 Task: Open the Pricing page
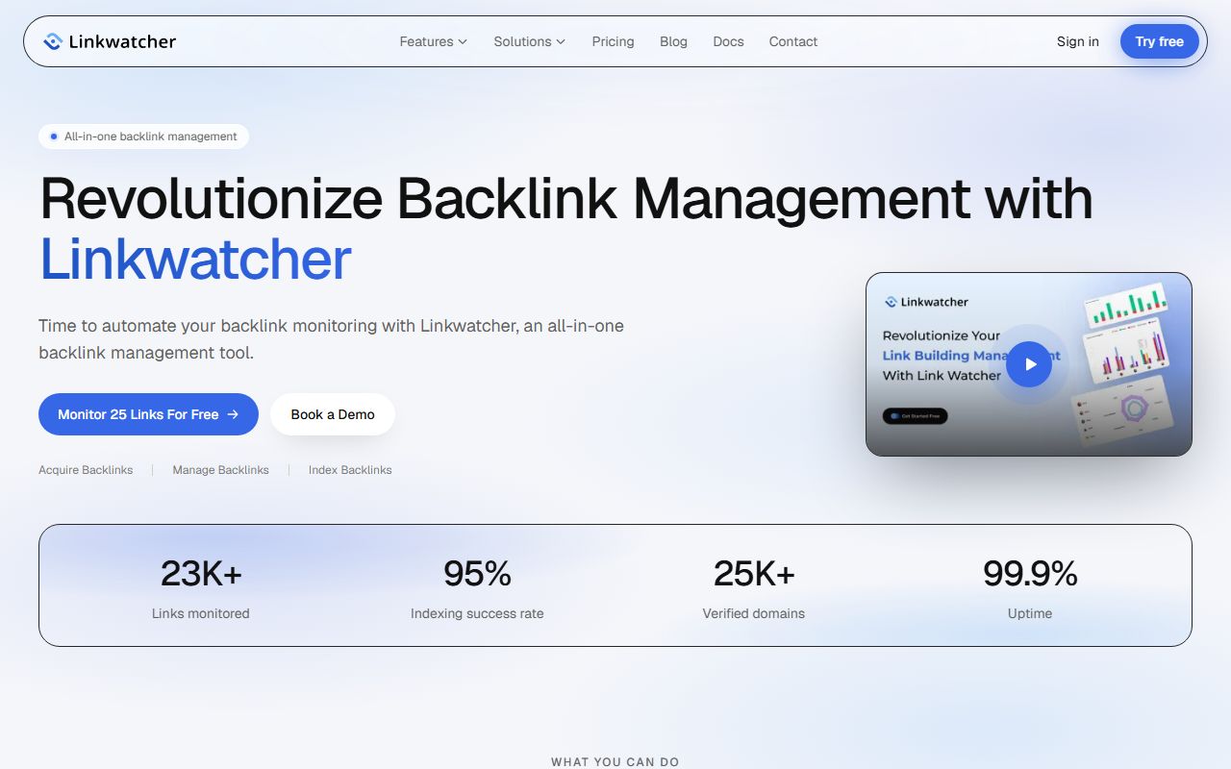[613, 41]
